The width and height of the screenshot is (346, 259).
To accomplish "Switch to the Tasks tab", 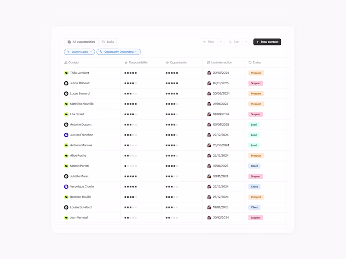I will coord(108,41).
